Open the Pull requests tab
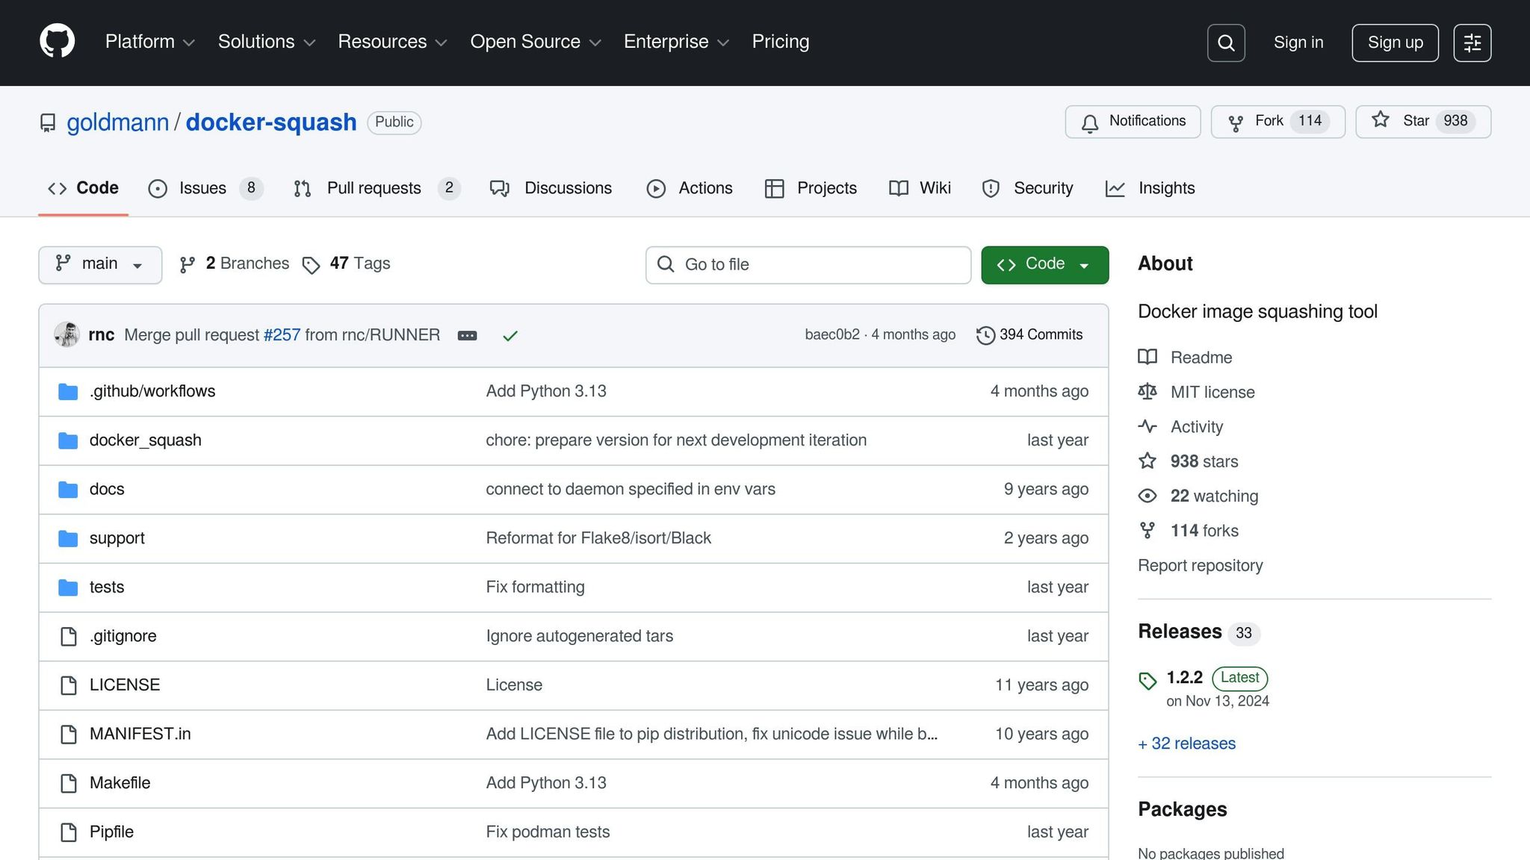 [374, 188]
